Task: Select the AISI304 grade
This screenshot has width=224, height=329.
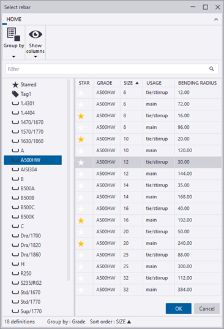Action: [x=24, y=169]
